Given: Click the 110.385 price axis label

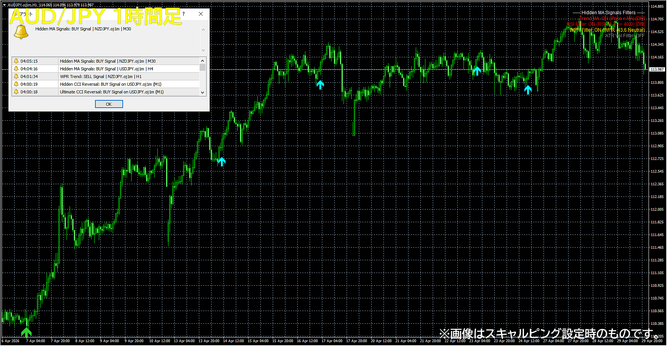Looking at the screenshot, I should tap(657, 324).
